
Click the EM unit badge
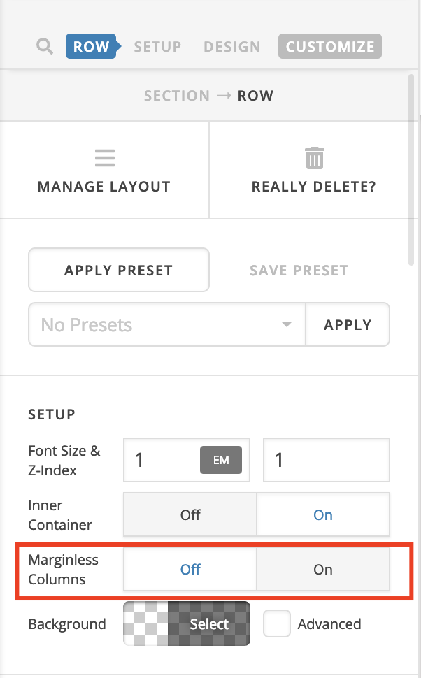click(221, 460)
